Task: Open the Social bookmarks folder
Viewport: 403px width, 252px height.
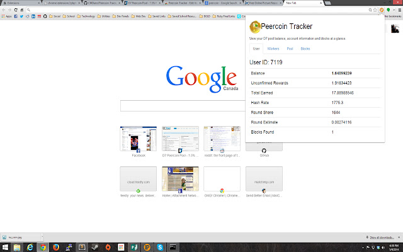Action: tap(55, 16)
